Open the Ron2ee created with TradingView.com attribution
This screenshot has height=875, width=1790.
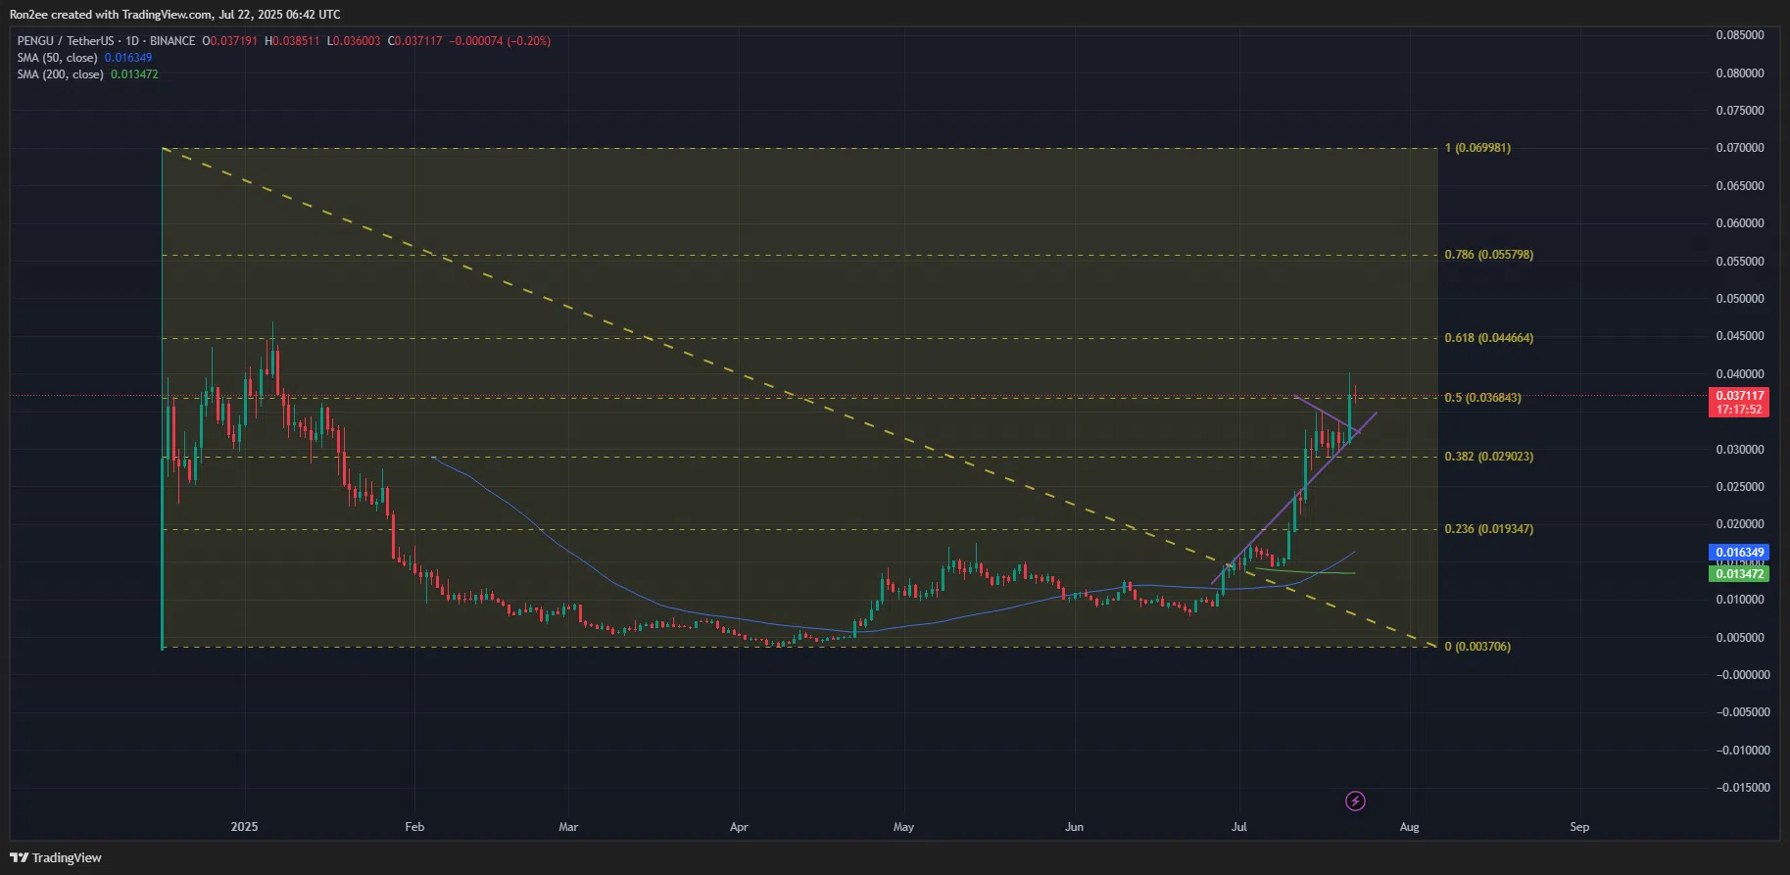(x=174, y=15)
